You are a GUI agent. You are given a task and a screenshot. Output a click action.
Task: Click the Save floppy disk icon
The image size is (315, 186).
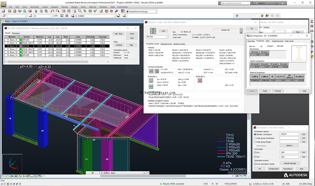click(9, 11)
